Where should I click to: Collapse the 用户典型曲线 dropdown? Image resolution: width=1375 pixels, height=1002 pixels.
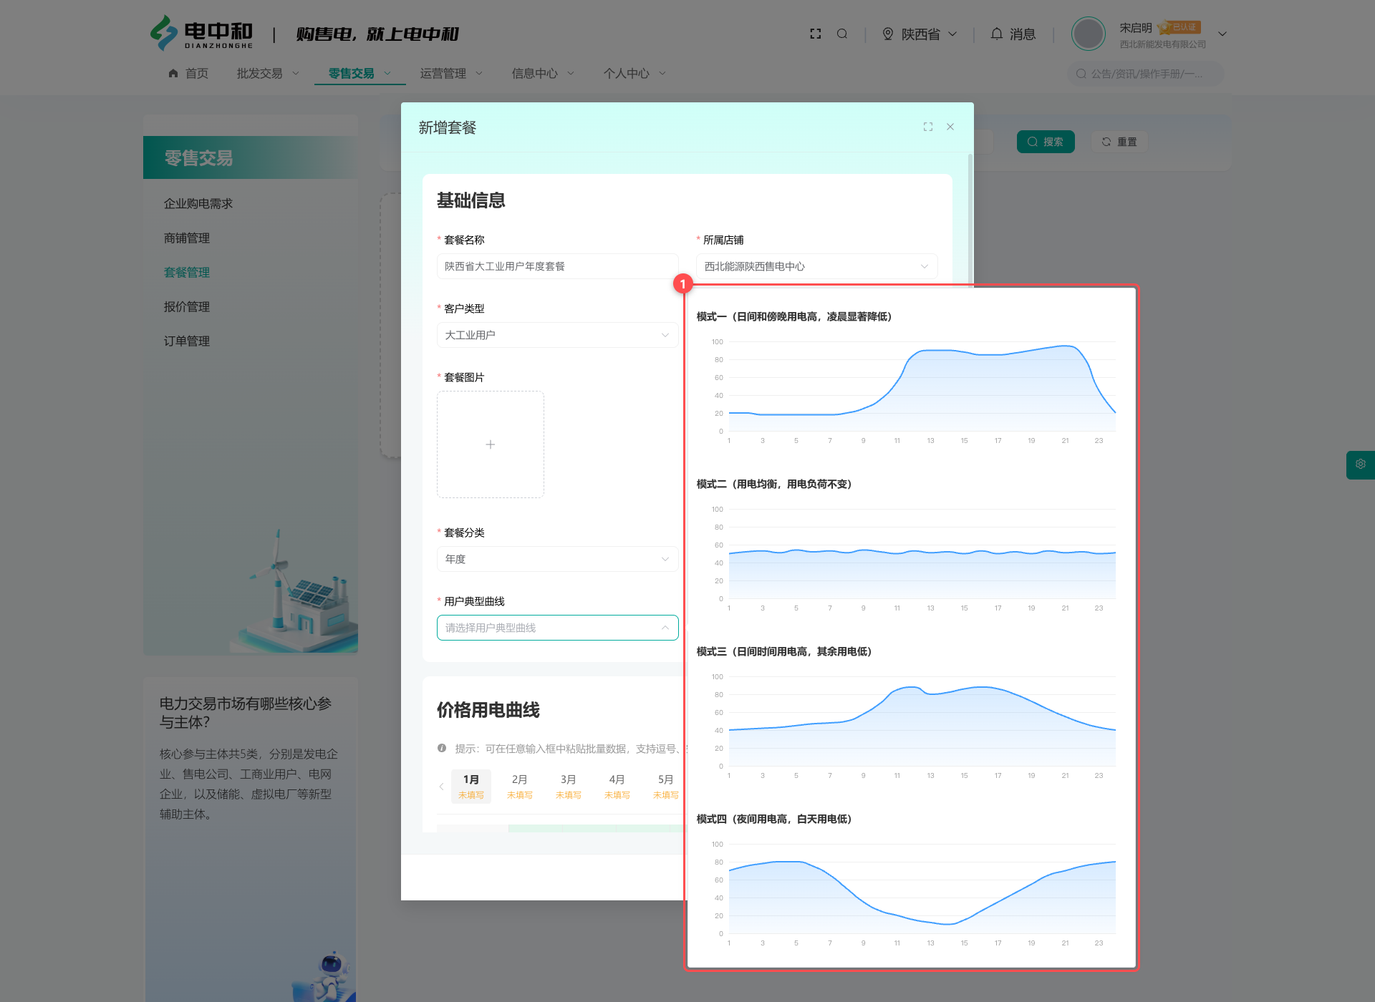point(558,628)
